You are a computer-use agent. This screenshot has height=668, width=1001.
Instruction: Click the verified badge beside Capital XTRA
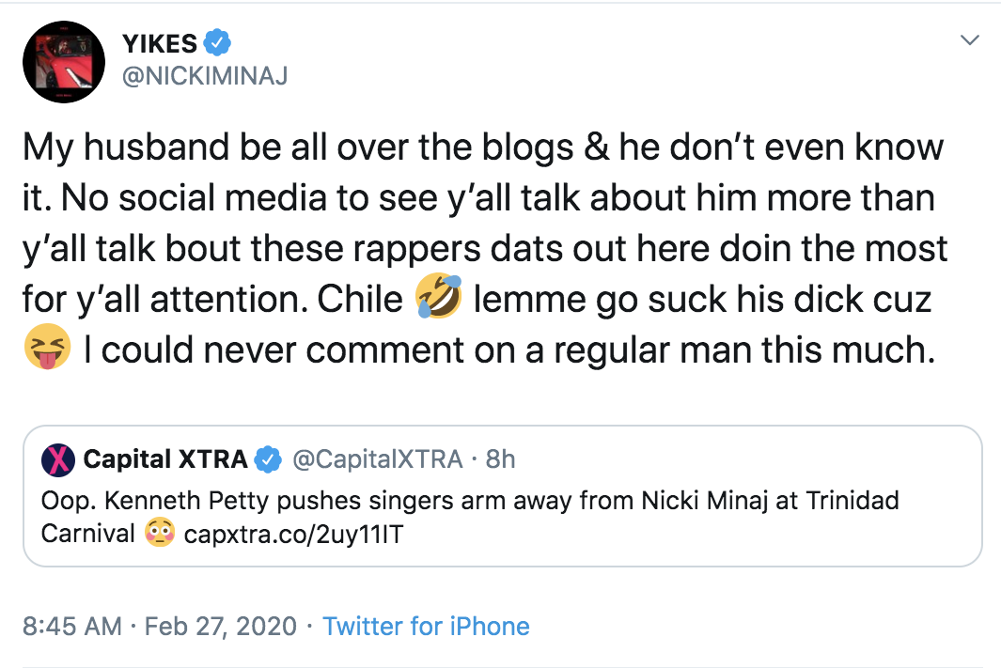tap(268, 459)
